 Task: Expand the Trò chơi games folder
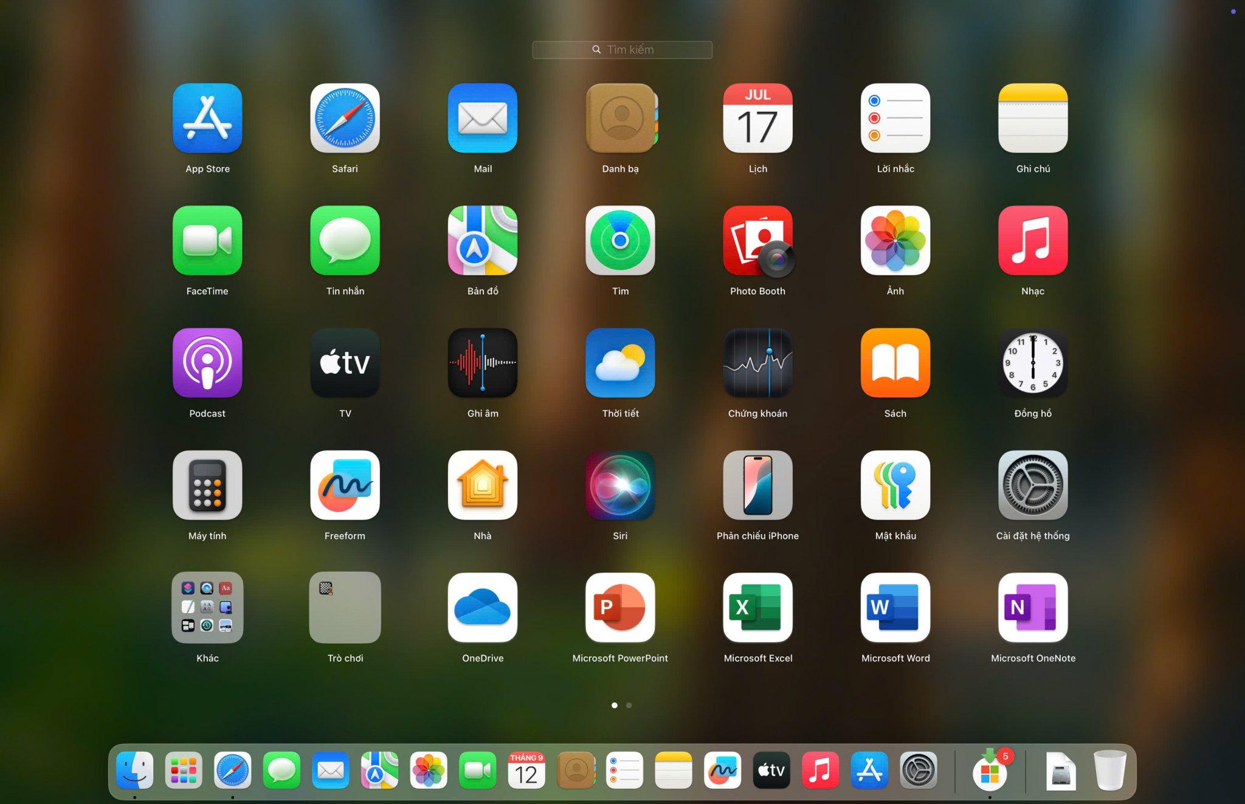[345, 608]
